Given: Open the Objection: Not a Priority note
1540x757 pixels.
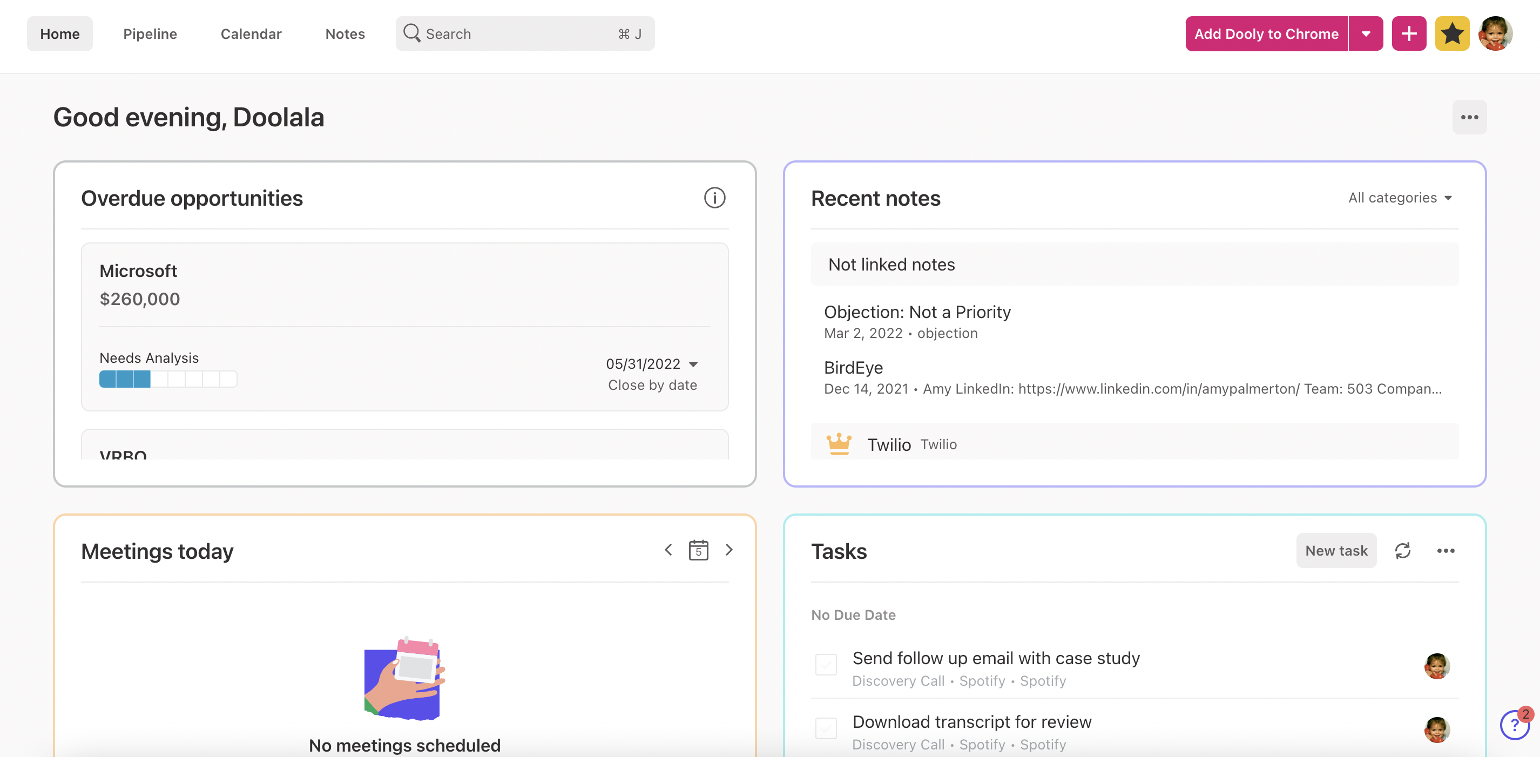Looking at the screenshot, I should click(917, 312).
